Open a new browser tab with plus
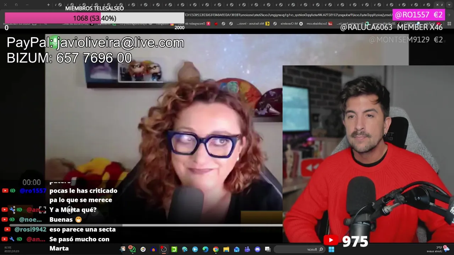Viewport: 454px width, 255px height. pyautogui.click(x=48, y=5)
